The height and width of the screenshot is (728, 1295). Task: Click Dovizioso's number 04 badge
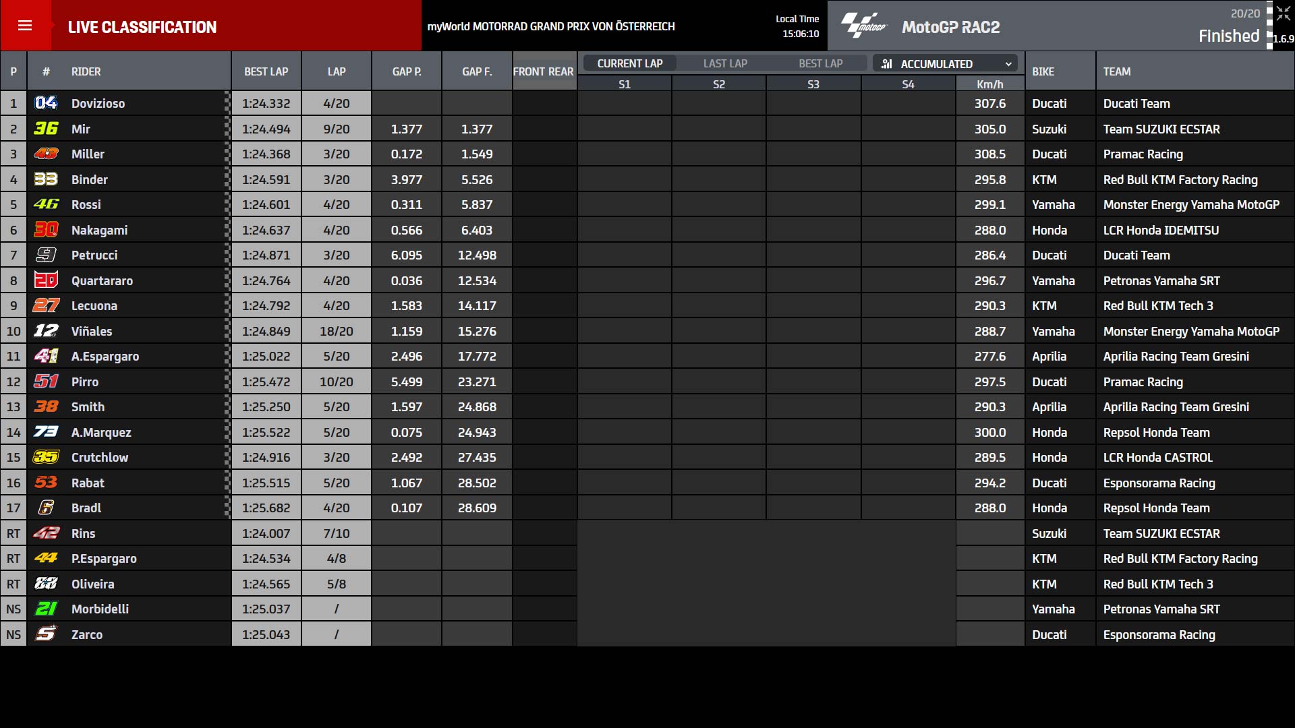46,103
